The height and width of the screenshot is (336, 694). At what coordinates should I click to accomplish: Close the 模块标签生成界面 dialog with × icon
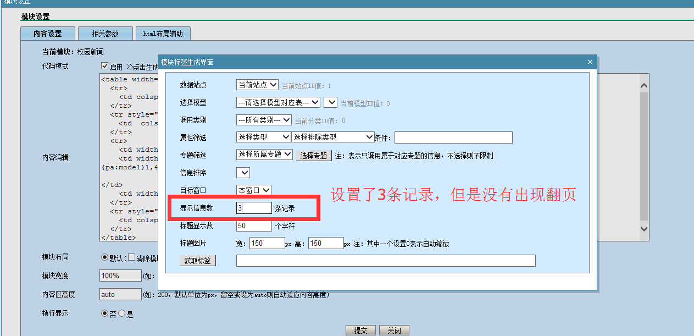[590, 62]
